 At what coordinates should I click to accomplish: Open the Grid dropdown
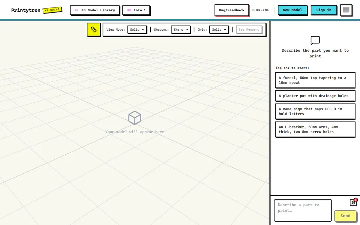point(219,29)
